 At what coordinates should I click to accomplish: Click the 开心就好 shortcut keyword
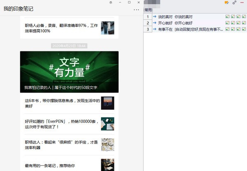tap(165, 23)
